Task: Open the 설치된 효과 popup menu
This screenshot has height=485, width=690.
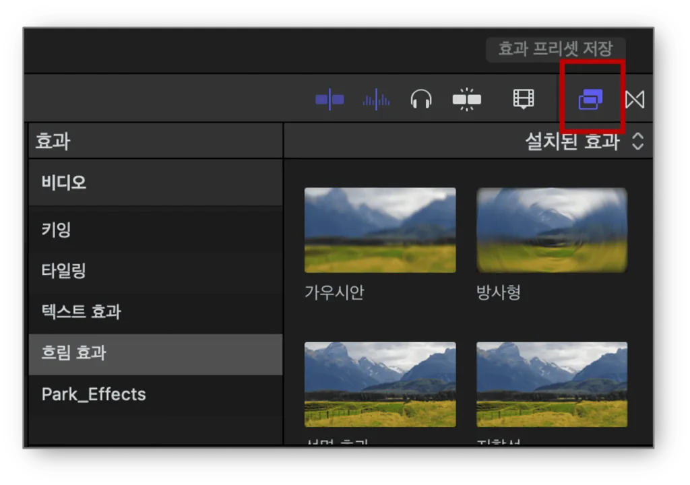Action: click(x=585, y=141)
